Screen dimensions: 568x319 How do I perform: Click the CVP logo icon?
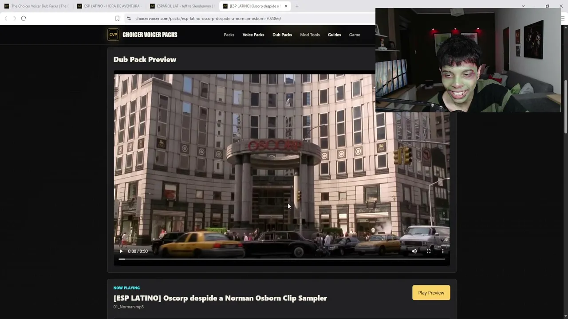(x=113, y=35)
